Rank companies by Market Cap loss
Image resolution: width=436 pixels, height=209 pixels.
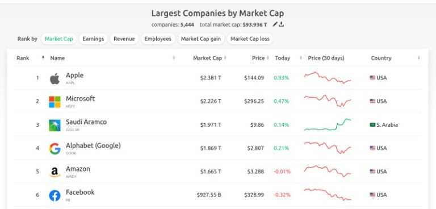[x=250, y=39]
